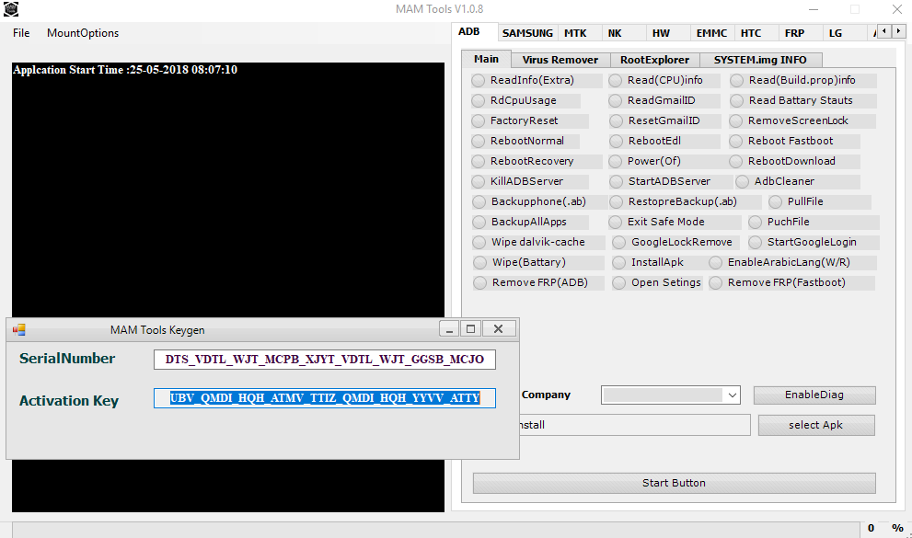
Task: Open the SYSTEM.img INFO sub-tab
Action: click(x=760, y=60)
